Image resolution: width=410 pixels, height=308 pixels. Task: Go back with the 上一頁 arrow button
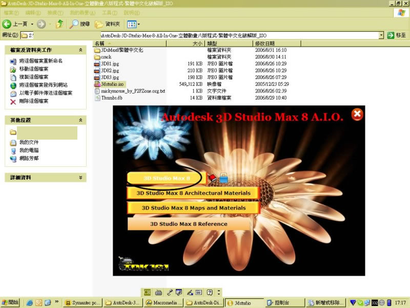coord(7,24)
